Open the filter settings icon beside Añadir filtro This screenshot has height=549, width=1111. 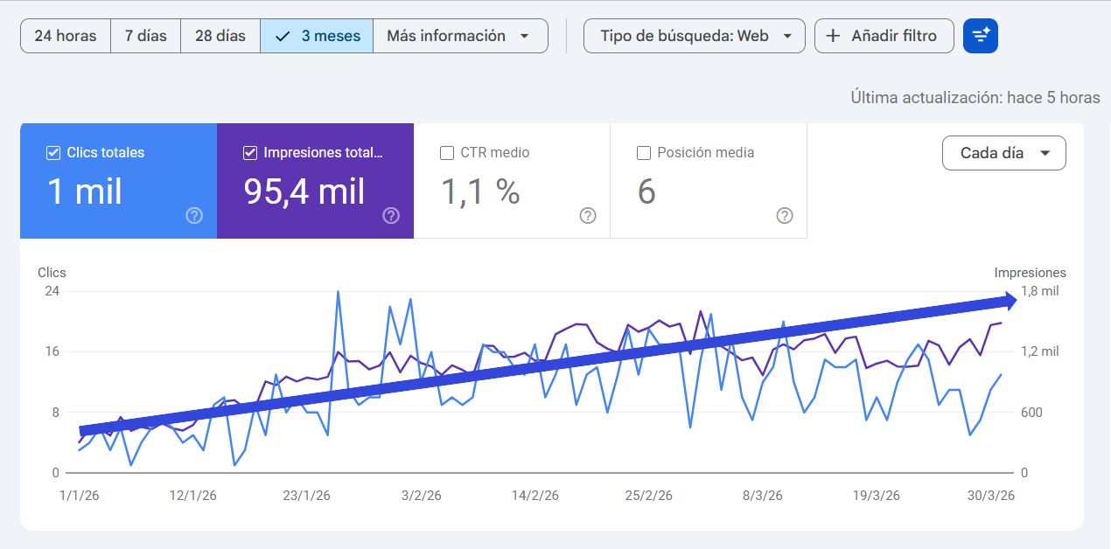tap(980, 36)
